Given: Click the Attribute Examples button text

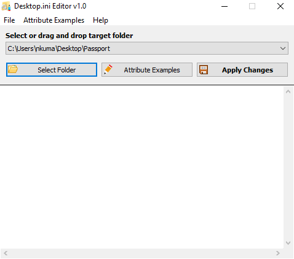Looking at the screenshot, I should pos(152,70).
